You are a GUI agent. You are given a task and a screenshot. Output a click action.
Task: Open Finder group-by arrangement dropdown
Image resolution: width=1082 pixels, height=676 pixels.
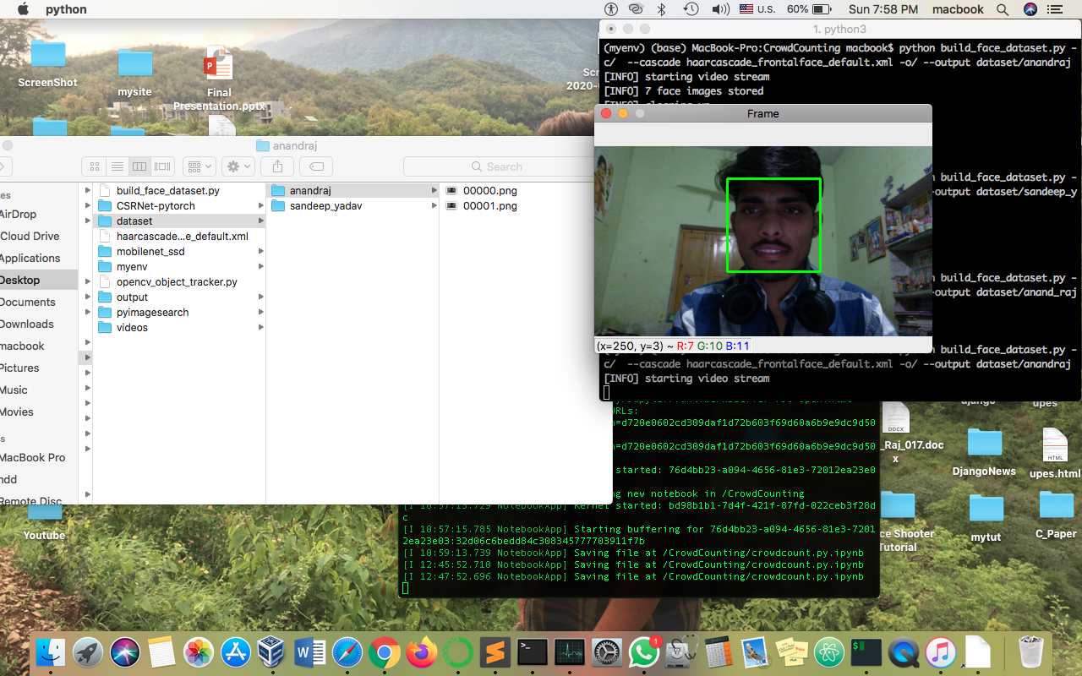click(199, 166)
